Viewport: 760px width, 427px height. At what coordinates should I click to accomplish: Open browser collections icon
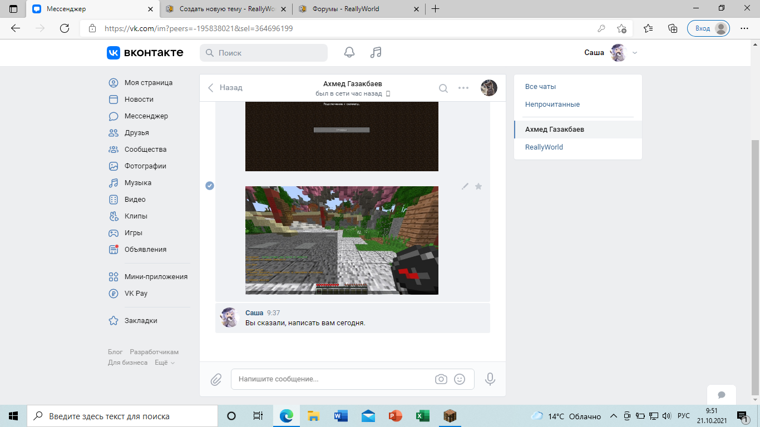click(x=673, y=28)
